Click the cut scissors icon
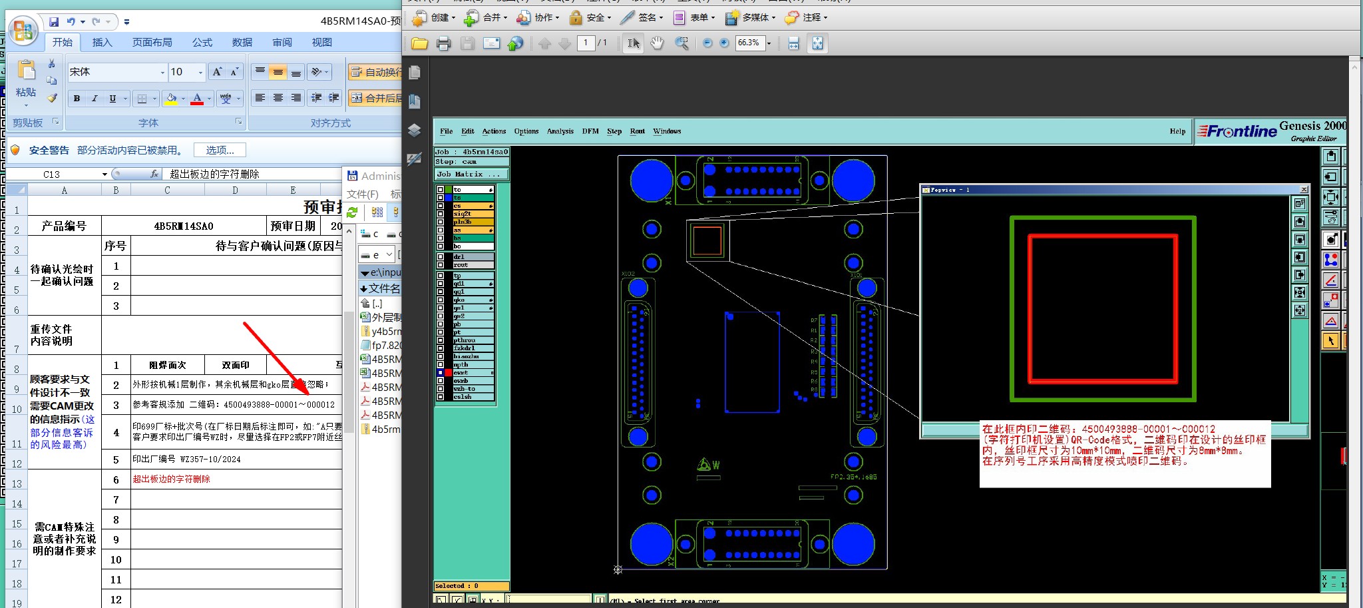Image resolution: width=1363 pixels, height=608 pixels. tap(51, 64)
